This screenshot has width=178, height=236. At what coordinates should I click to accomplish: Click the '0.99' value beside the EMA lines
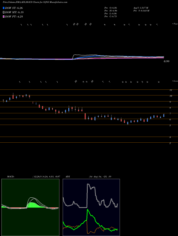[x=167, y=61]
